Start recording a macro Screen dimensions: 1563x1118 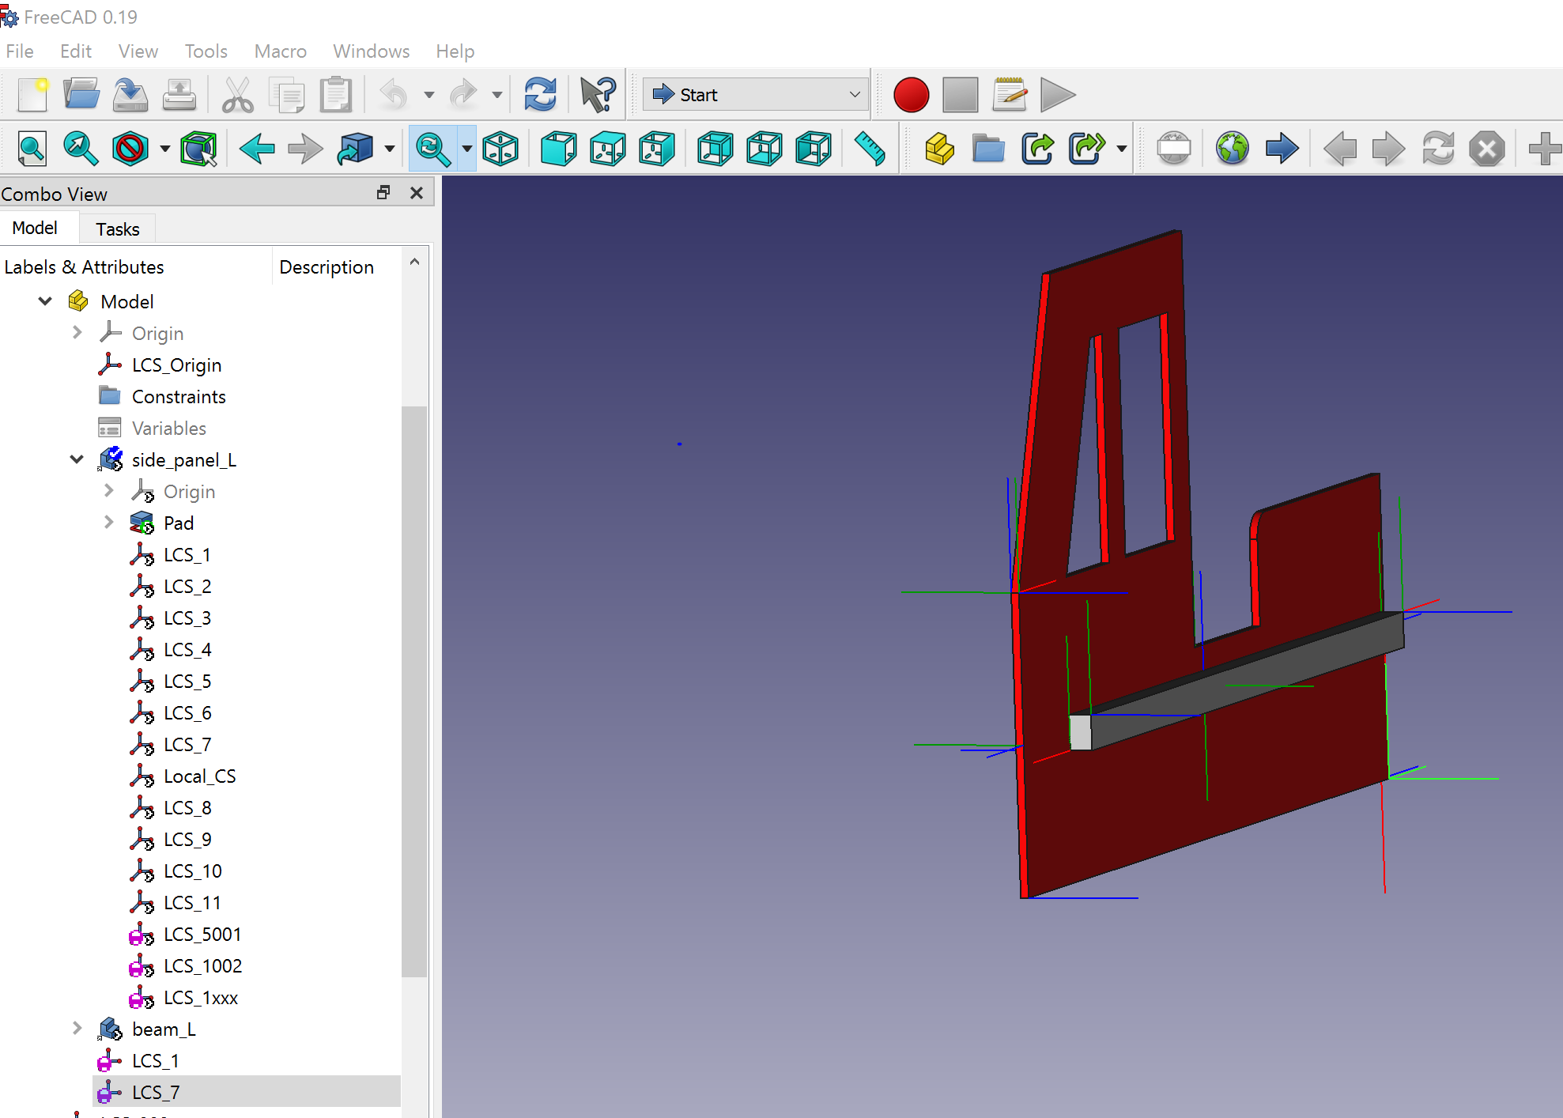(911, 94)
